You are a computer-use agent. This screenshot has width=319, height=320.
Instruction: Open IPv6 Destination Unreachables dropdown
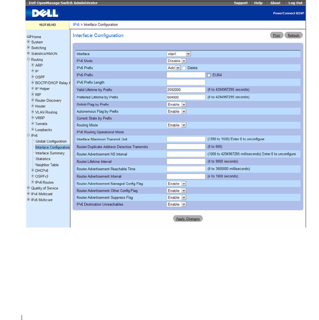[x=177, y=204]
